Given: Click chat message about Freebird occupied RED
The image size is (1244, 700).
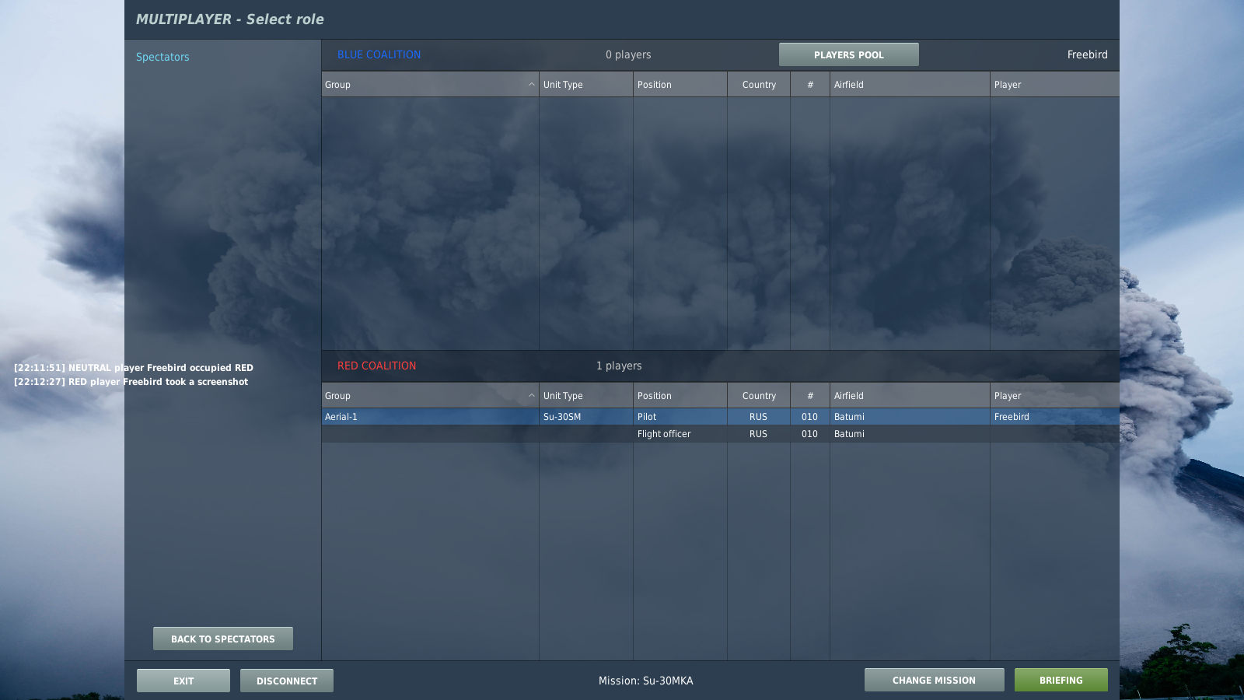Looking at the screenshot, I should (x=134, y=368).
